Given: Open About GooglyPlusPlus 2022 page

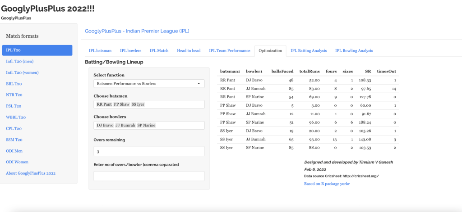Looking at the screenshot, I should pos(31,173).
